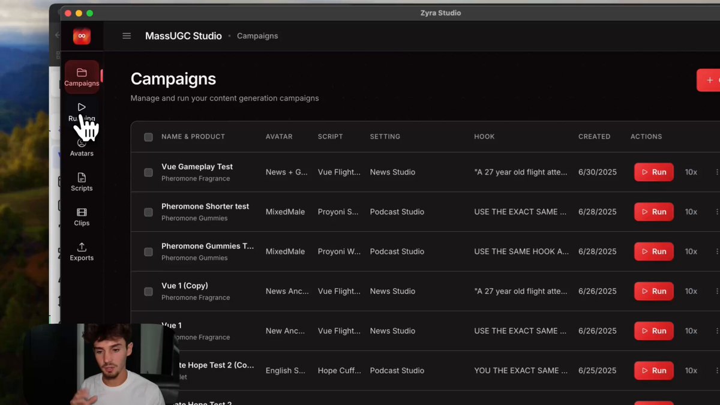Open Clips in the sidebar

tap(82, 217)
